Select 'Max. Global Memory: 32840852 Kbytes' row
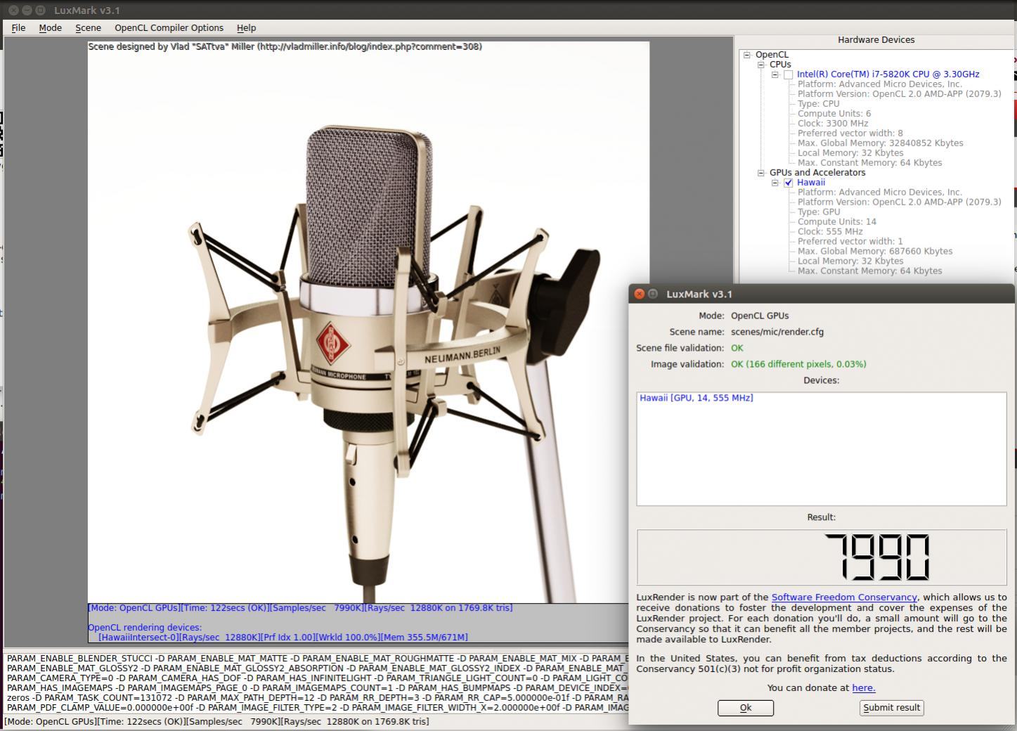Screen dimensions: 1017x731 pyautogui.click(x=880, y=143)
